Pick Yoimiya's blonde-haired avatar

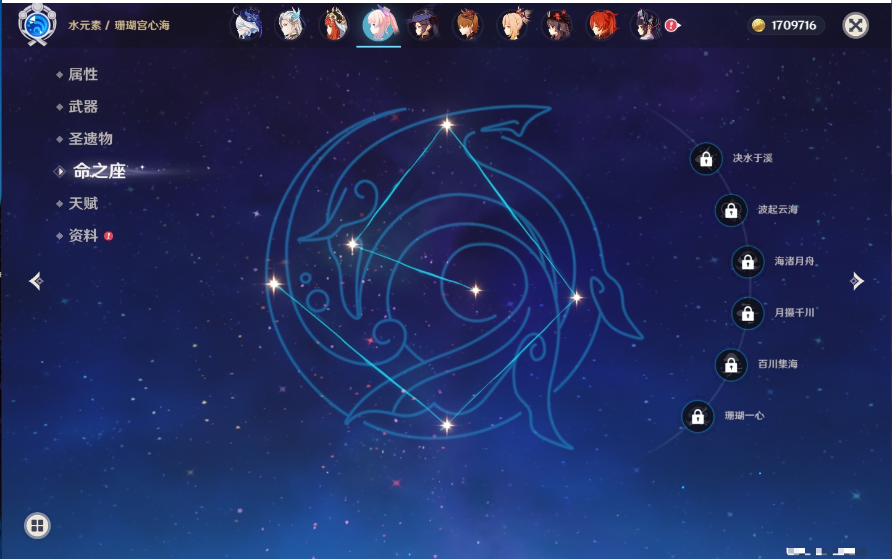click(513, 25)
